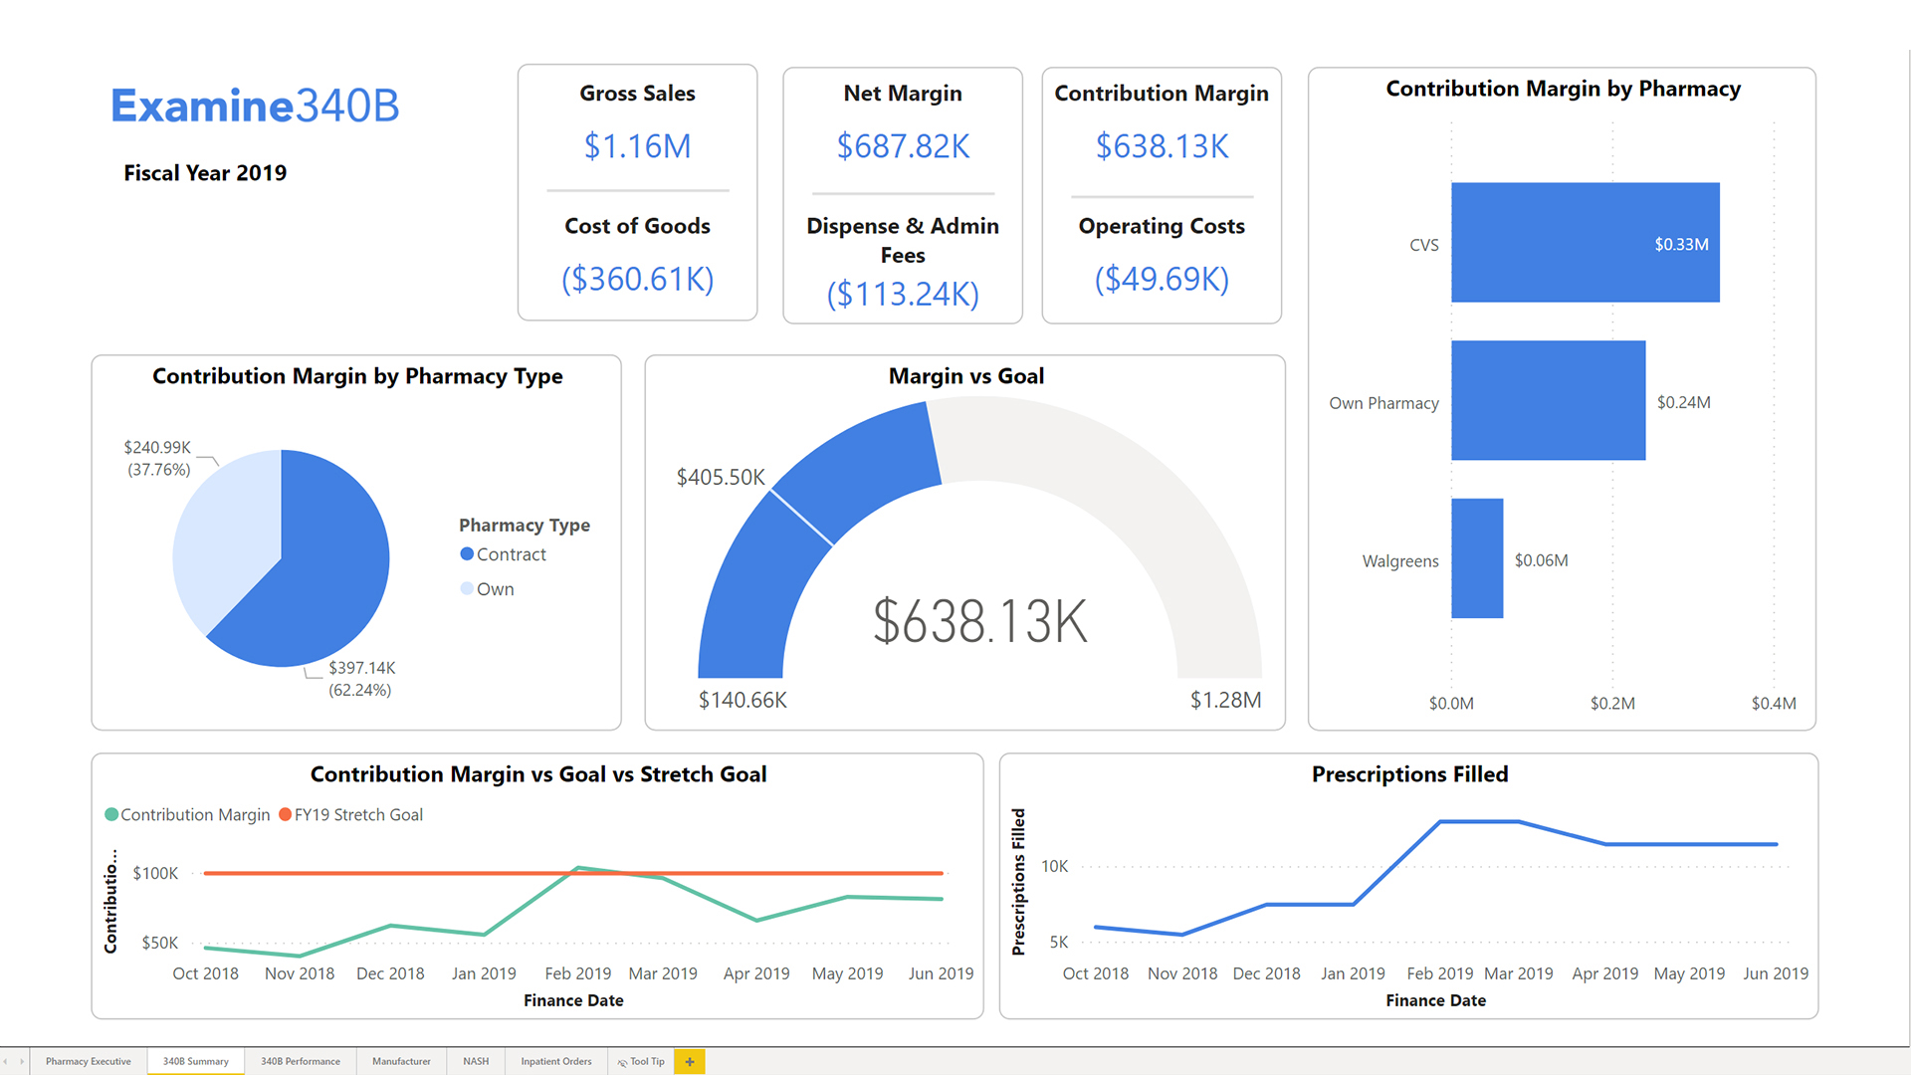Click the Prescriptions Filled chart title
The image size is (1911, 1075).
(x=1409, y=774)
